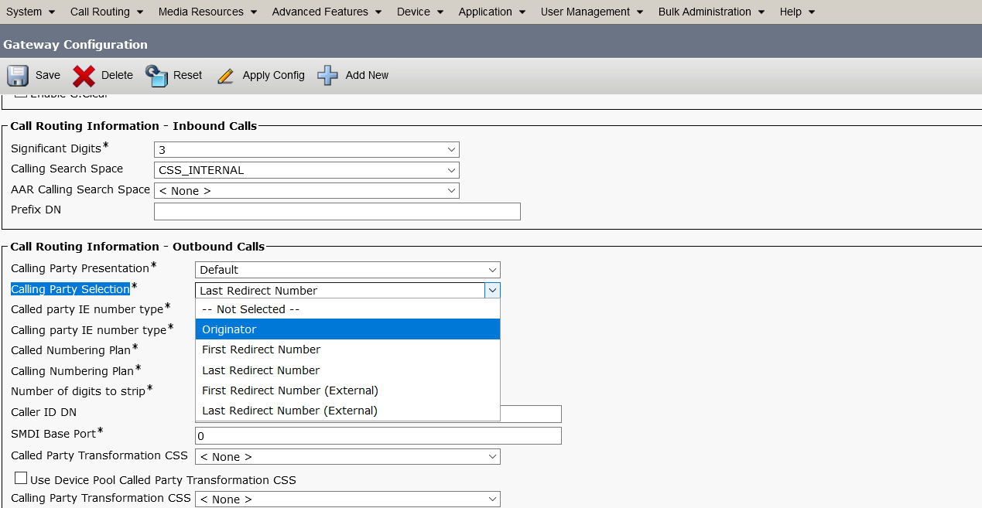Select the Reset icon
Viewport: 982px width, 508px height.
(155, 75)
